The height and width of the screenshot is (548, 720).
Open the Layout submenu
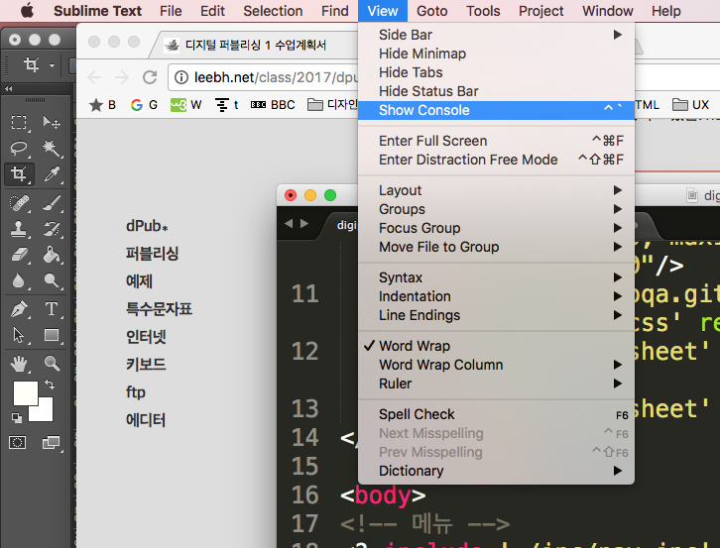pos(401,190)
